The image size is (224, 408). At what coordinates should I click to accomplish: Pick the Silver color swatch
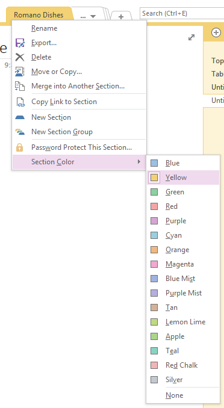click(154, 380)
